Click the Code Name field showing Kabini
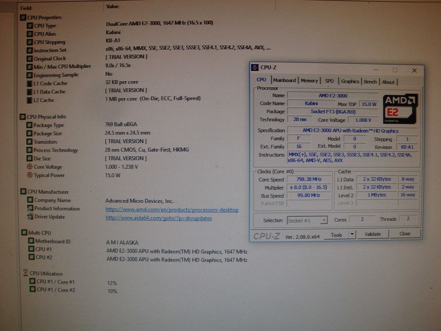The width and height of the screenshot is (441, 331). (311, 103)
